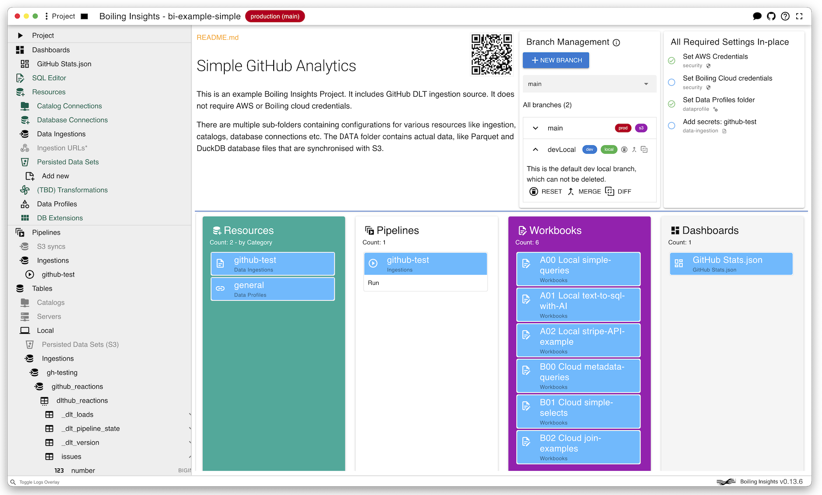This screenshot has width=822, height=495.
Task: Click the magnifier icon beside Toggle Logs Overlay
Action: 13,482
